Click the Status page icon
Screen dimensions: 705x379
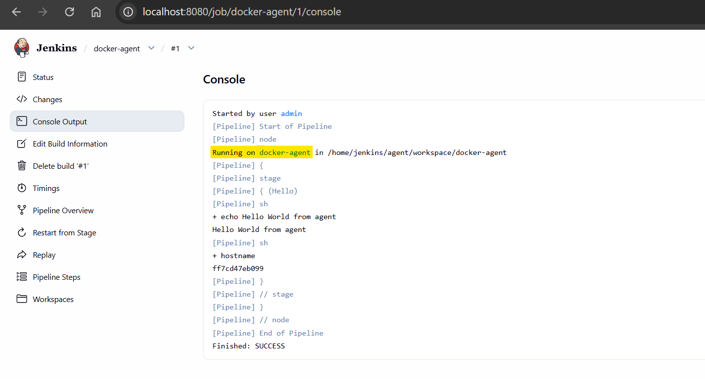[x=22, y=77]
